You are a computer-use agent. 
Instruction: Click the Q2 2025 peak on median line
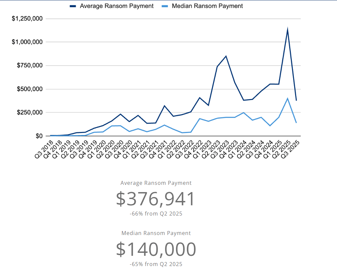pyautogui.click(x=288, y=98)
